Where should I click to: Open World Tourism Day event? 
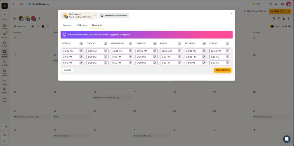coord(271,117)
